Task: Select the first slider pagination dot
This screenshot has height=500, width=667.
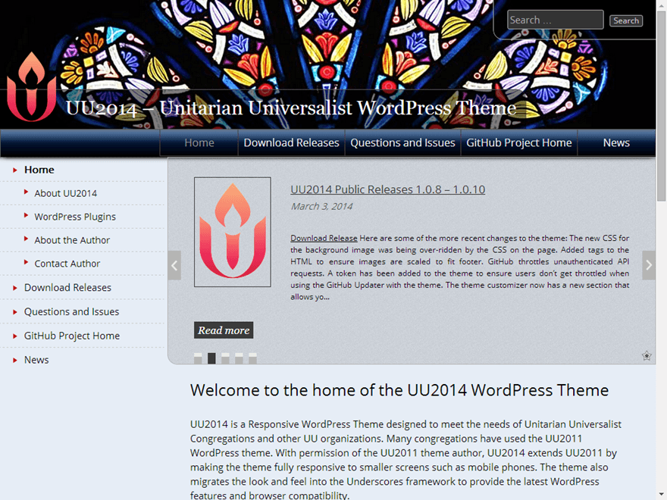Action: 198,358
